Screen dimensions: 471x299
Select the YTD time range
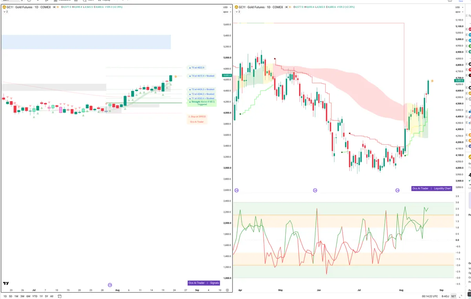pos(35,296)
